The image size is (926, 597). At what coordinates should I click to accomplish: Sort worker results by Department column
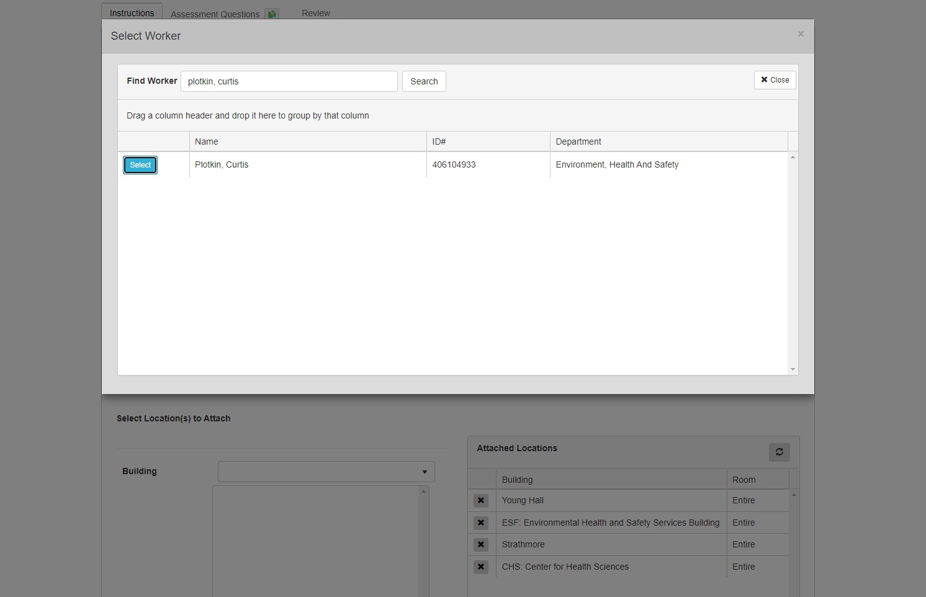click(669, 141)
